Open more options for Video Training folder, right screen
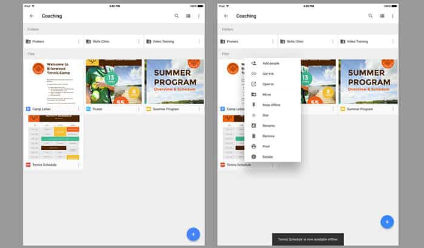Screen dimensions: 424x248 click(393, 41)
